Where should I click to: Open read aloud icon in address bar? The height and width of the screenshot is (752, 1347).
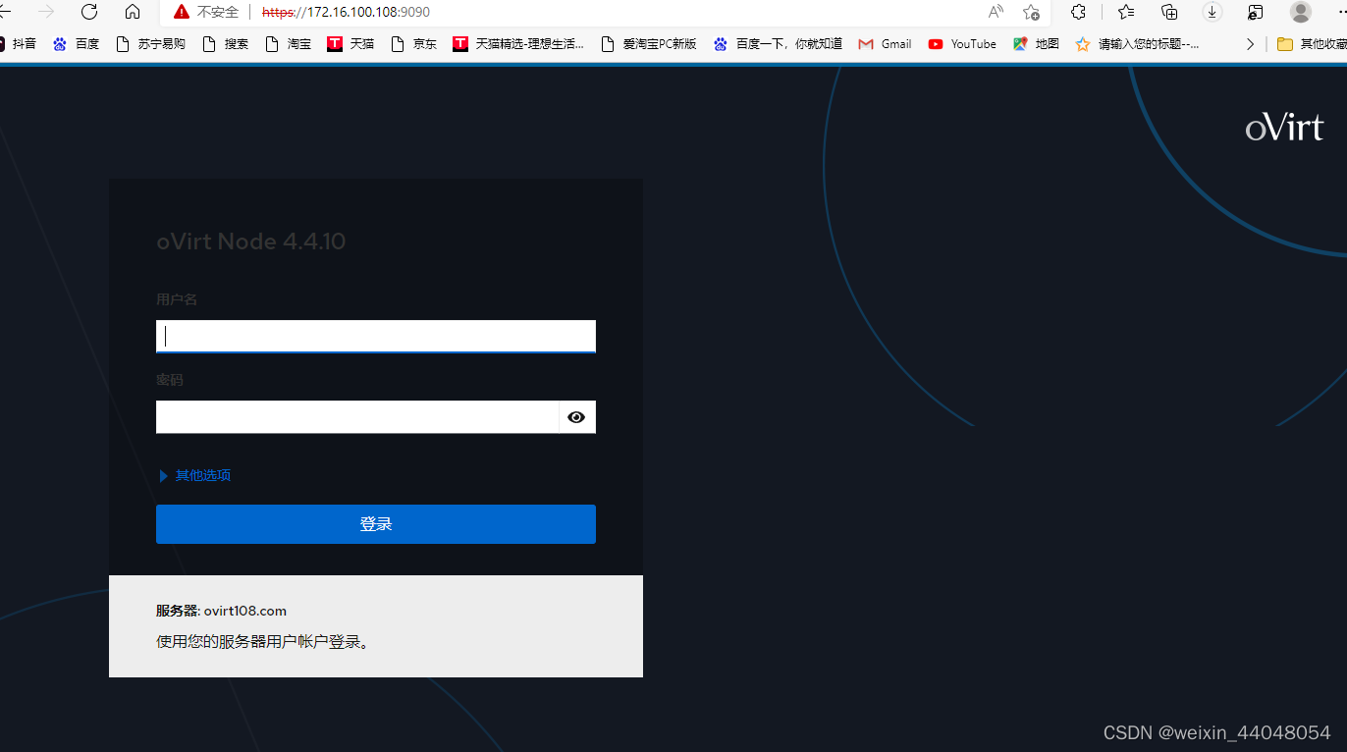point(996,12)
